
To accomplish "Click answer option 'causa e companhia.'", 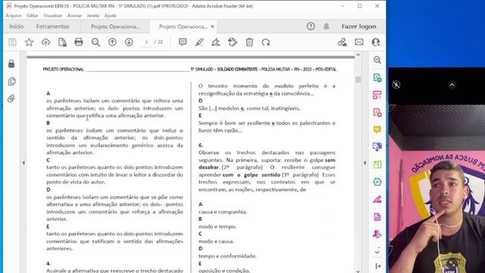I will pos(223,212).
